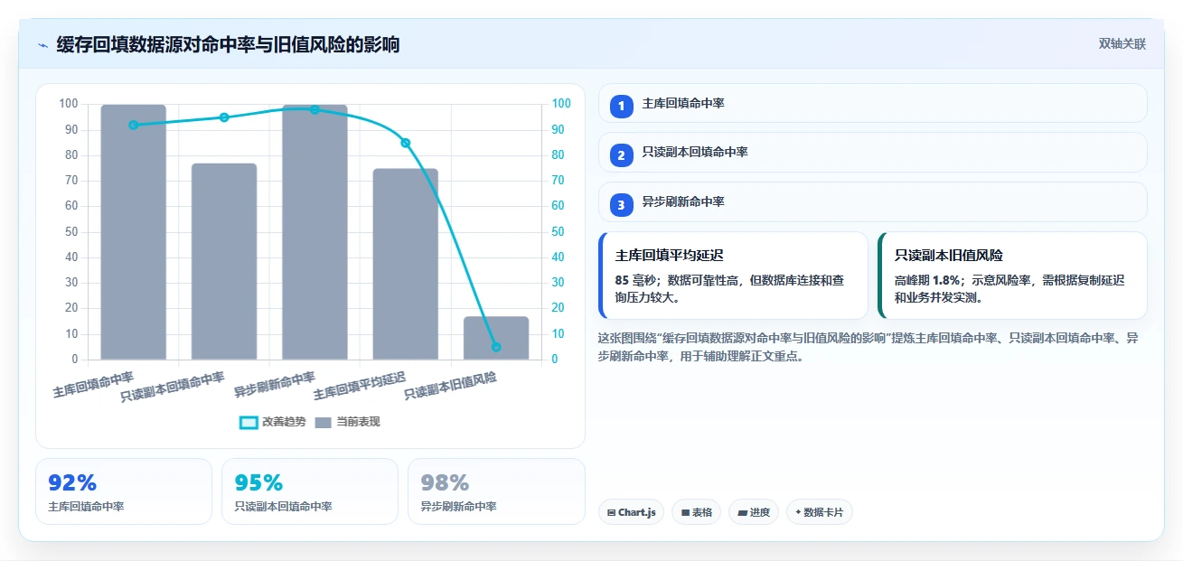1183x561 pixels.
Task: Click the lightning icon beside the title
Action: pyautogui.click(x=42, y=45)
